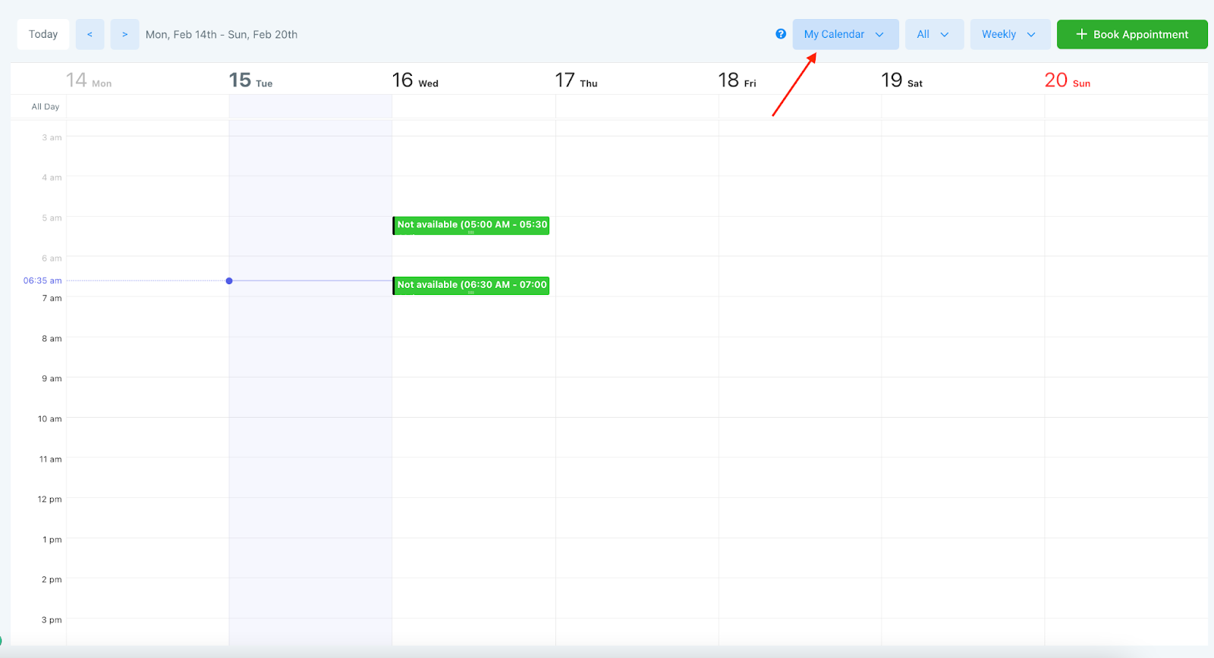Click the current time marker dot
Screen dimensions: 1214x658
pos(229,281)
